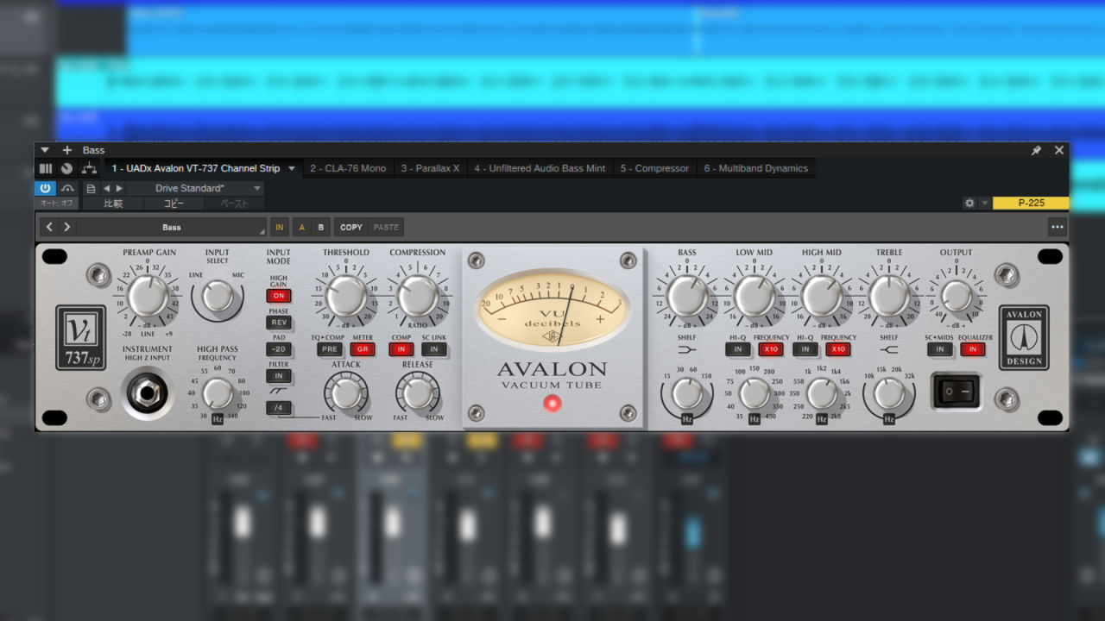1105x621 pixels.
Task: Click the Preamp Gain knob
Action: tap(148, 296)
